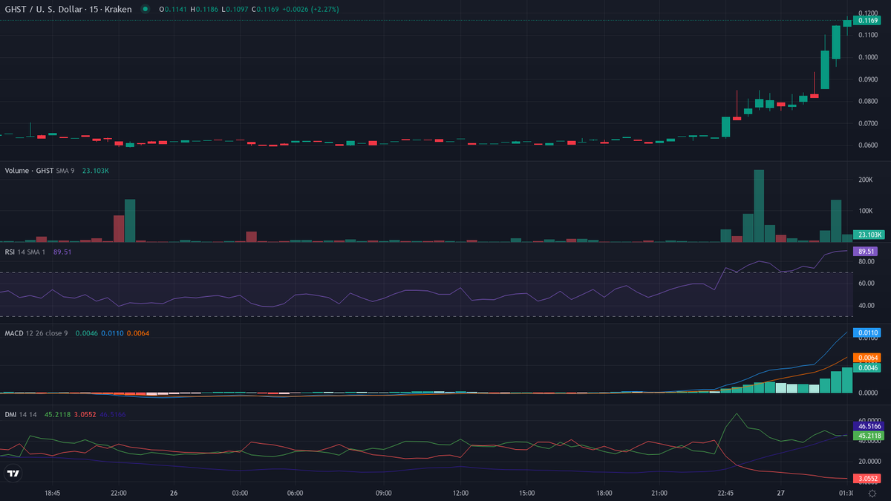Click the 20.0000 DMI scale label
The height and width of the screenshot is (501, 891).
coord(869,460)
